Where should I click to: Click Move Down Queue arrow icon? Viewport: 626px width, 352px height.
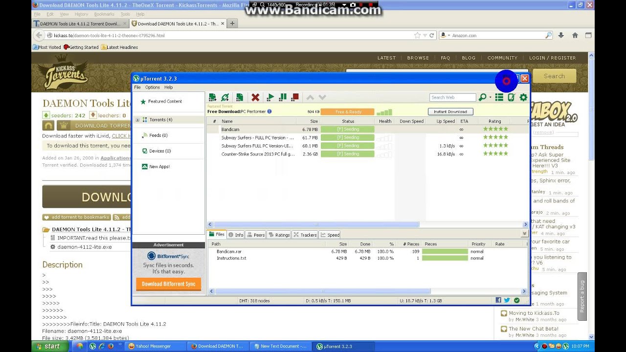(322, 97)
